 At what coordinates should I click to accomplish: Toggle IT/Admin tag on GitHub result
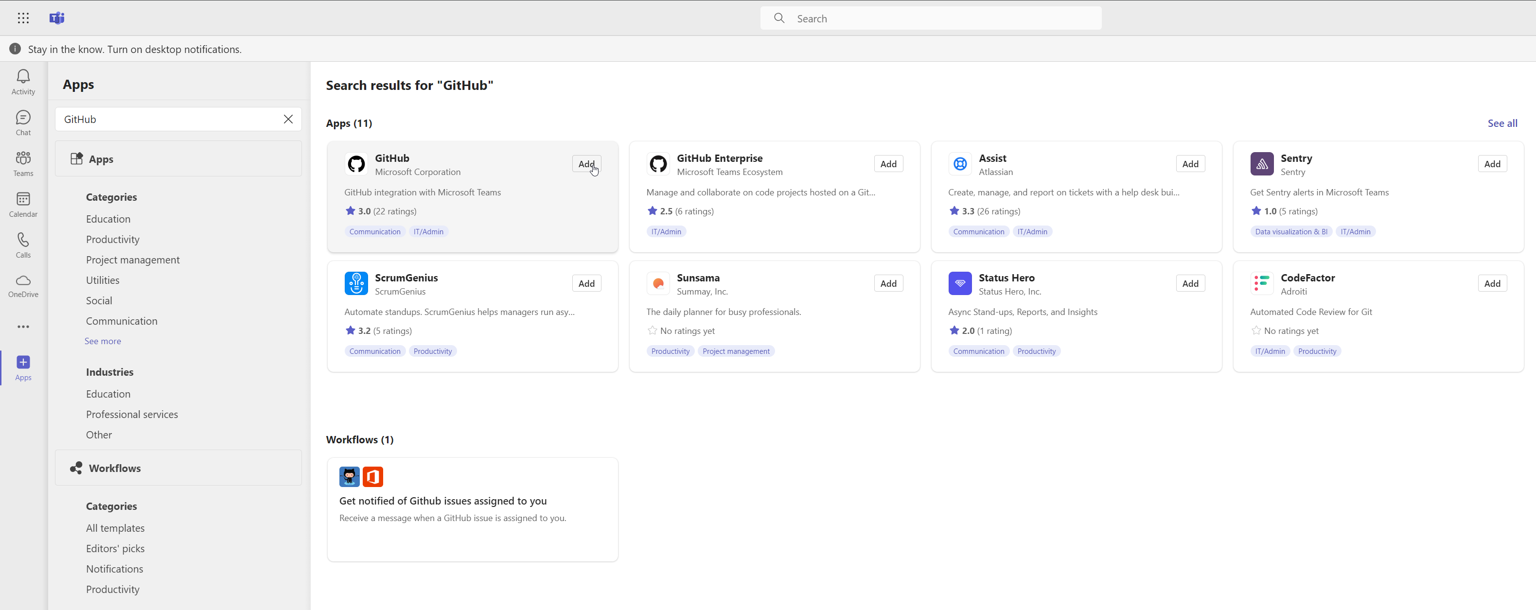(x=427, y=231)
